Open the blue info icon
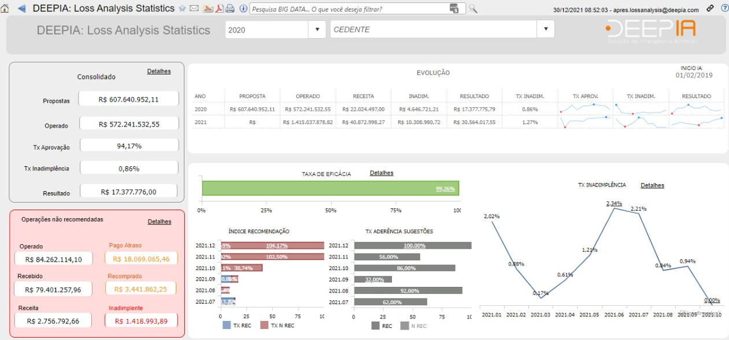Image resolution: width=729 pixels, height=340 pixels. pos(243,9)
